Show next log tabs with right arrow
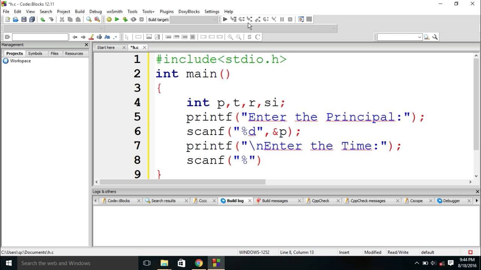The height and width of the screenshot is (270, 481). pos(476,201)
